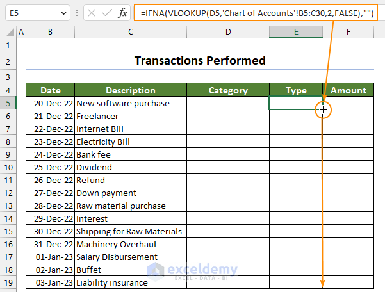
Task: Click the Category header cell
Action: pos(228,90)
